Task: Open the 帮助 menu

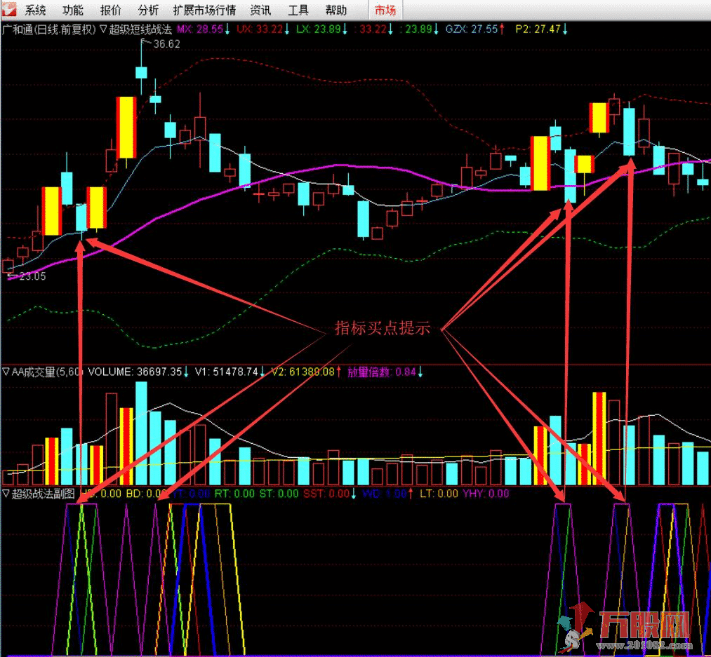Action: point(336,10)
